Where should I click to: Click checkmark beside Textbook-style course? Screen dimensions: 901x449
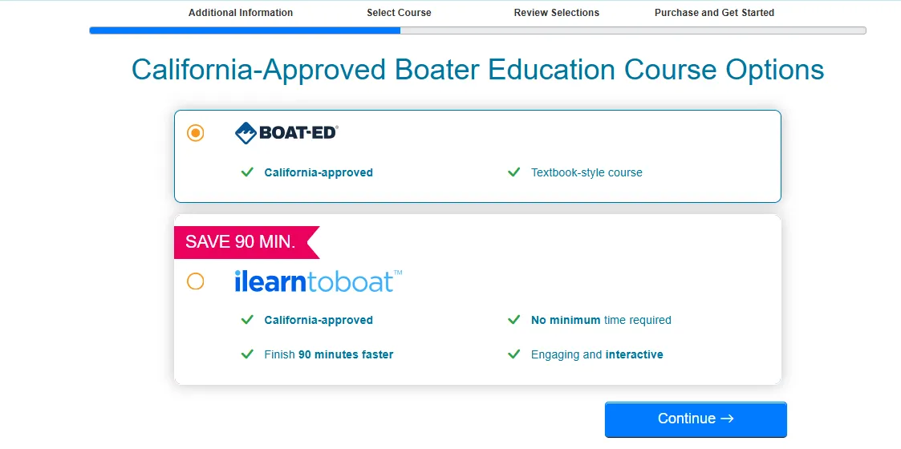pos(514,172)
